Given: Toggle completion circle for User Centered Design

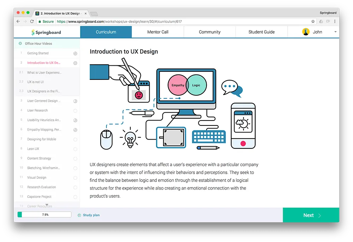Looking at the screenshot, I should tap(75, 101).
